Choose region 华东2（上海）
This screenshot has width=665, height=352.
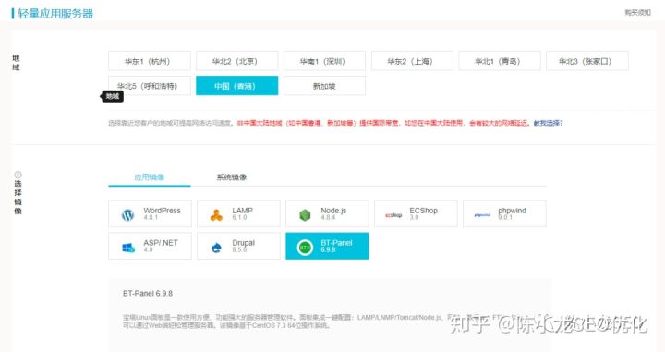412,61
